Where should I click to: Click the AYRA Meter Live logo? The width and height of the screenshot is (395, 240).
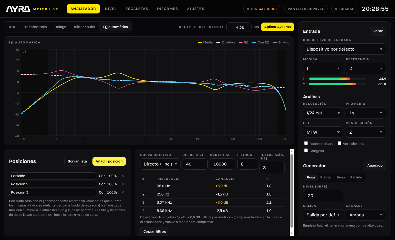click(32, 9)
